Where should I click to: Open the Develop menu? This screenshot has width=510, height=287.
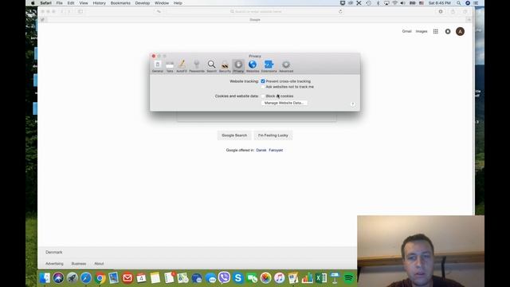[x=143, y=3]
